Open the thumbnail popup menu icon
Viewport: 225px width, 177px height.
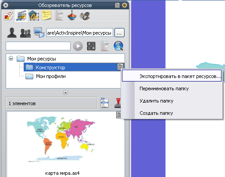pyautogui.click(x=119, y=115)
